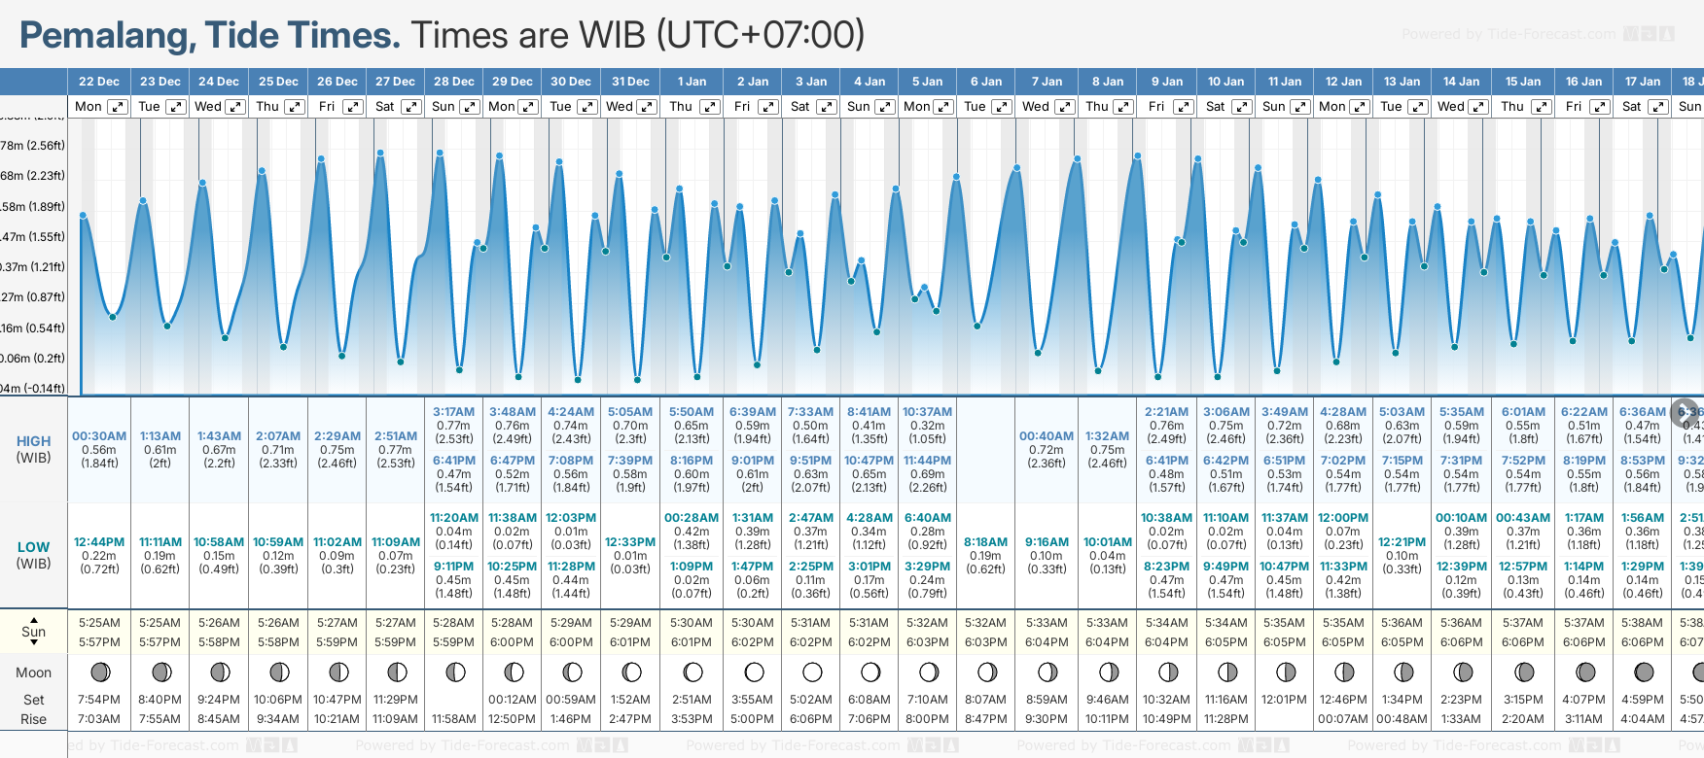Click the 12:44PM low tide on 22 Dec
Viewport: 1704px width, 758px height.
coord(99,542)
